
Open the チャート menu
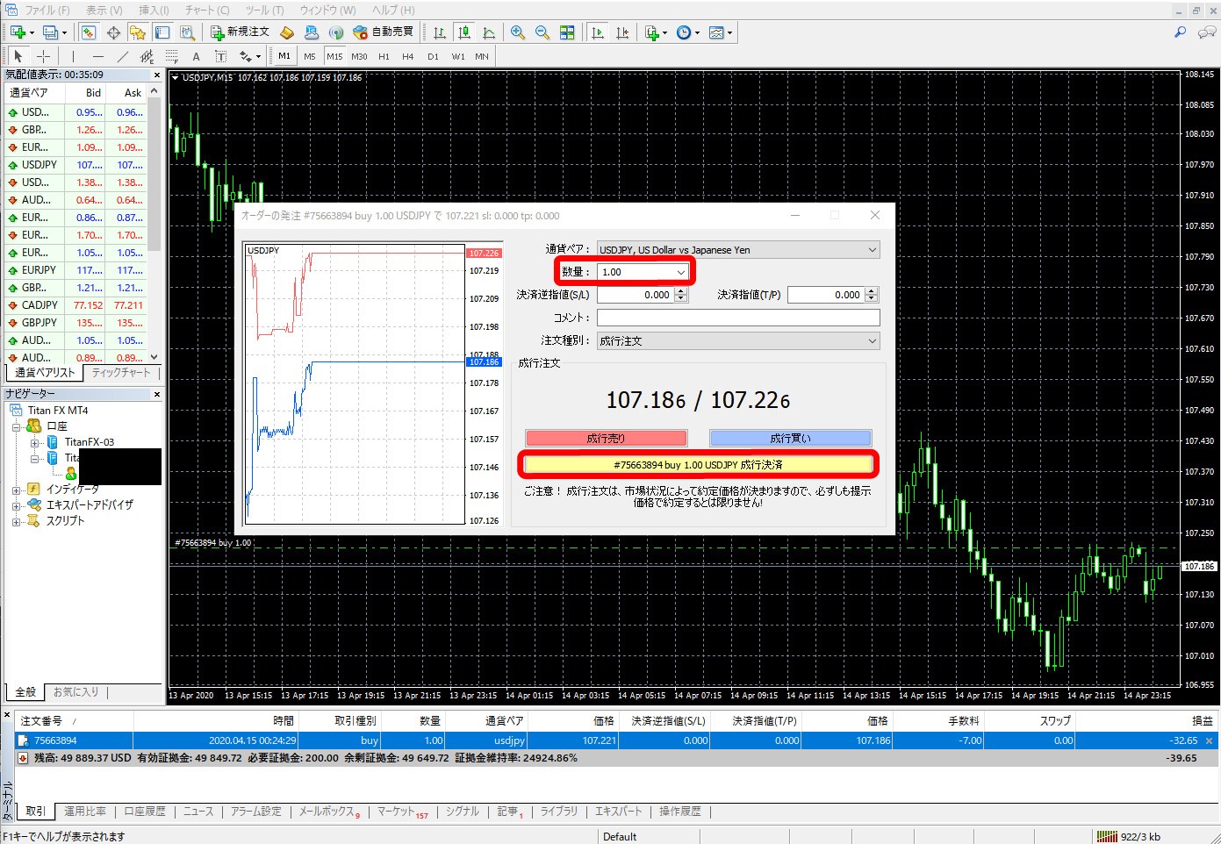(x=206, y=10)
